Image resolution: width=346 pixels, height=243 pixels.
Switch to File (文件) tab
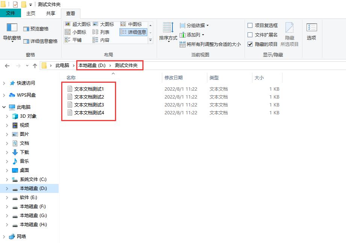[x=11, y=13]
